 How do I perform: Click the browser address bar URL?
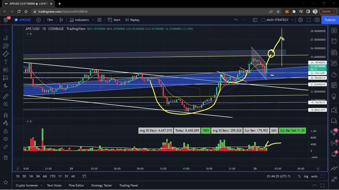[63, 12]
